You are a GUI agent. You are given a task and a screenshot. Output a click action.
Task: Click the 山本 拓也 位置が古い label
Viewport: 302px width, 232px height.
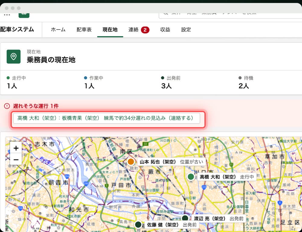tap(172, 162)
